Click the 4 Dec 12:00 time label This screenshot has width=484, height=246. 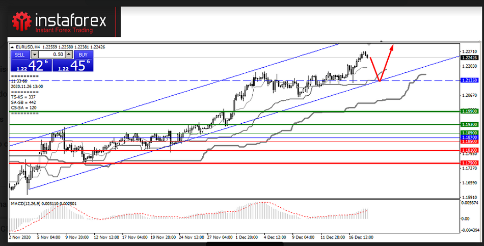276,238
